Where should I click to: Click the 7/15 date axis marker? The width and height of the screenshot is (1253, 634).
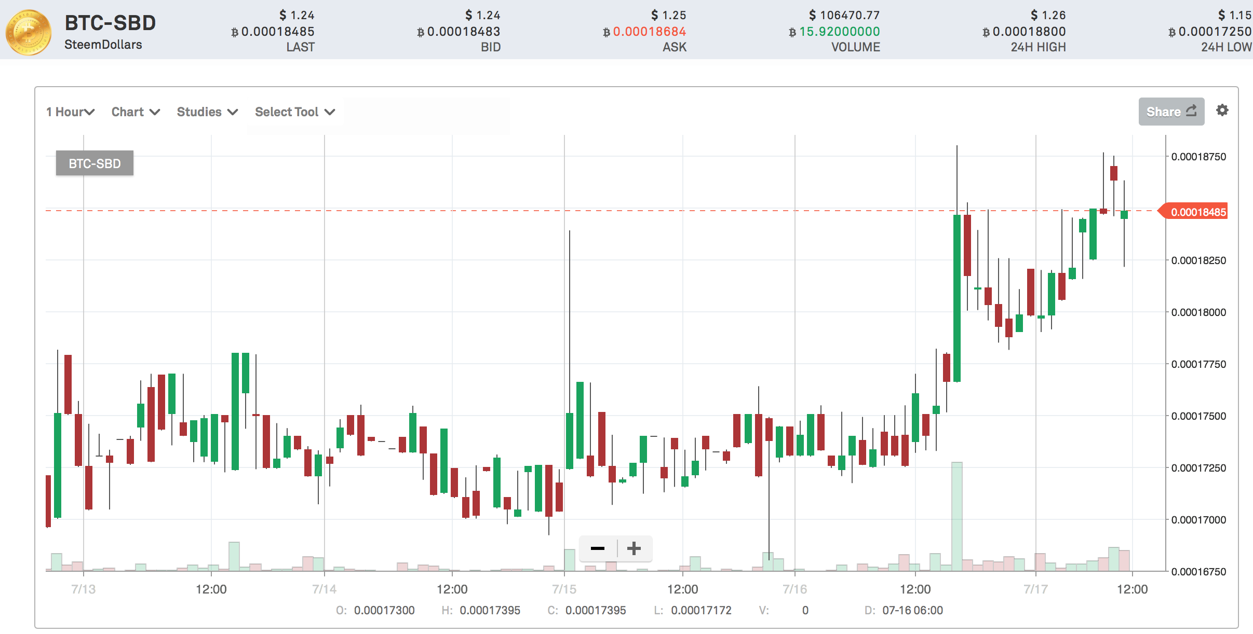(x=564, y=589)
